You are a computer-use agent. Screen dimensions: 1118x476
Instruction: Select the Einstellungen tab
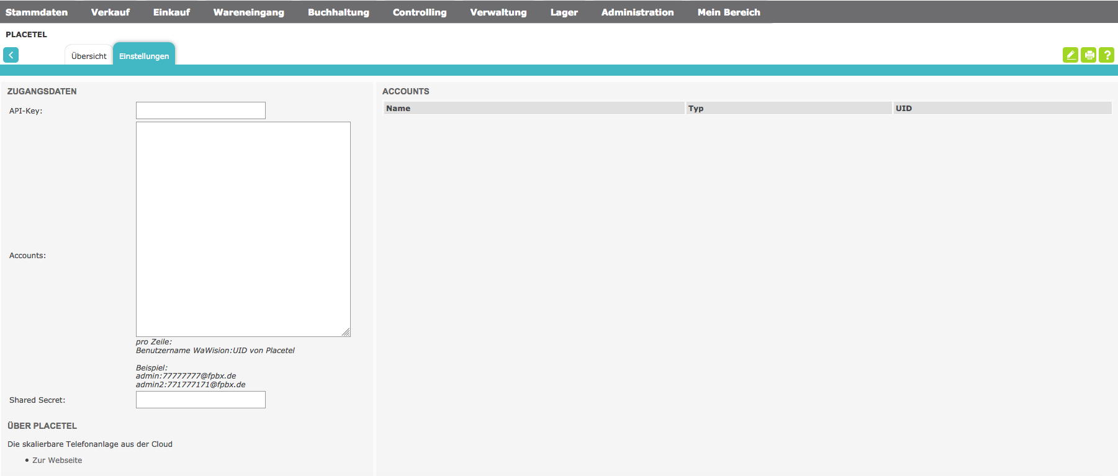[x=144, y=56]
